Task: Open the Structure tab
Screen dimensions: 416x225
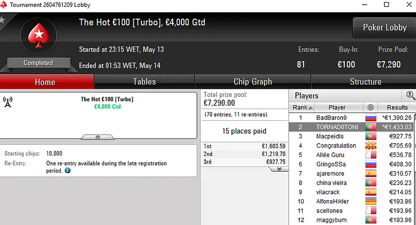Action: coord(365,82)
